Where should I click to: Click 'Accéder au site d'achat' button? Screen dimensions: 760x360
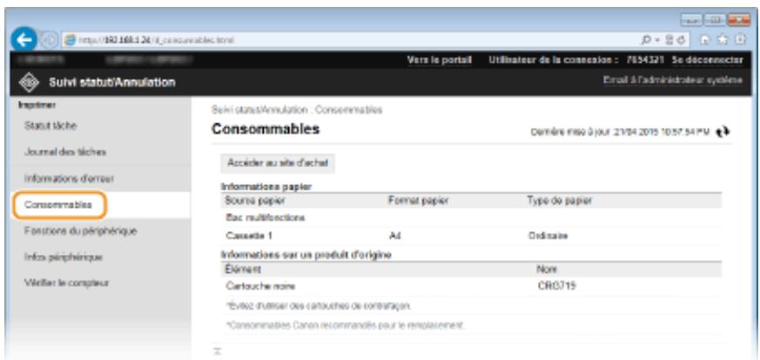(x=278, y=163)
